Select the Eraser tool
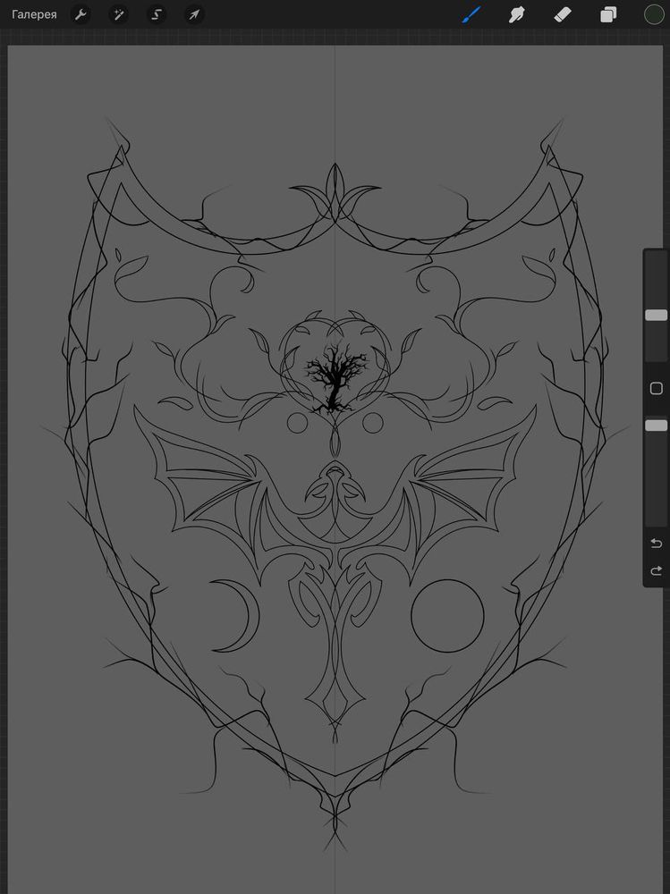This screenshot has width=670, height=894. point(563,15)
